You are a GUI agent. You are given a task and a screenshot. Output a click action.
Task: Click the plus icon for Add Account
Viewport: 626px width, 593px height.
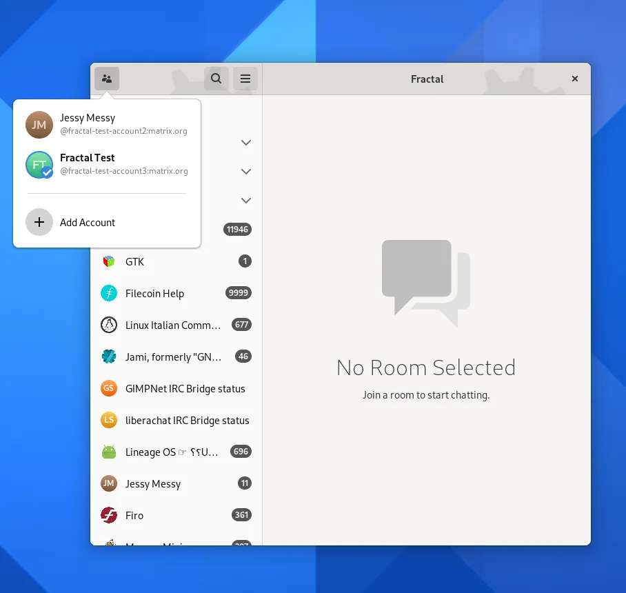coord(39,222)
